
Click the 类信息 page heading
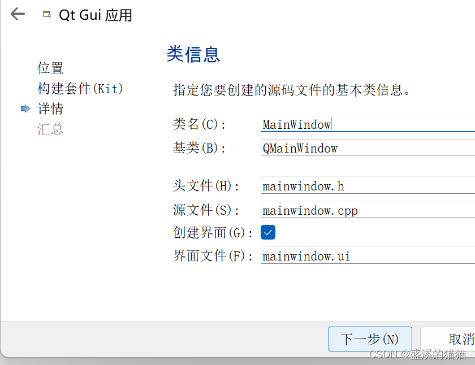click(194, 55)
